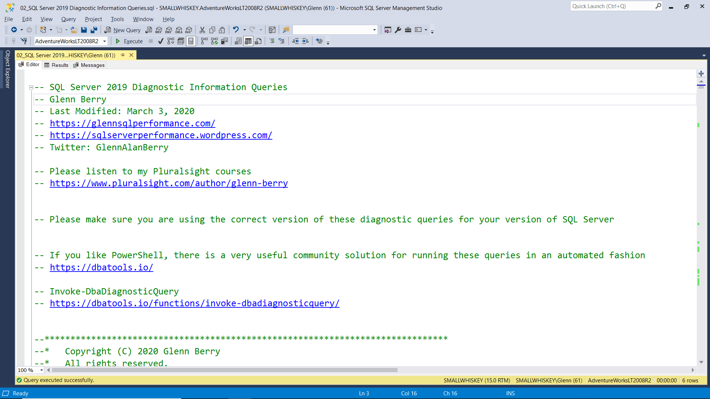Open the Project menu
The image size is (710, 399).
coord(93,19)
